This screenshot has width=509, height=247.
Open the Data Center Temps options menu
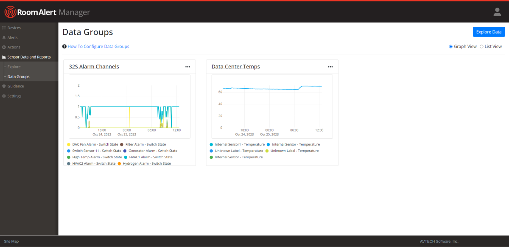pos(330,66)
